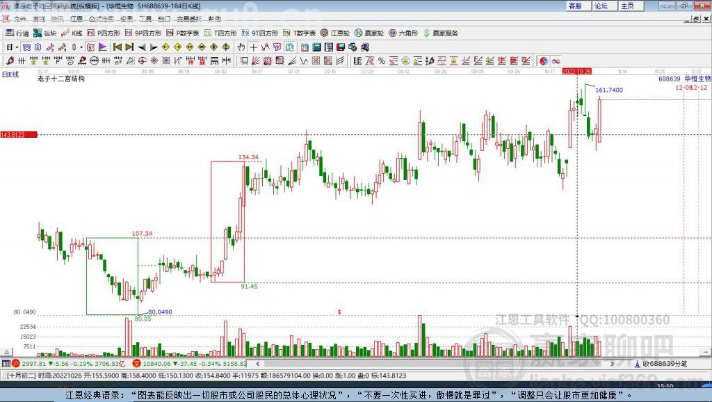Select the red crosshair target circle tool

(x=142, y=61)
